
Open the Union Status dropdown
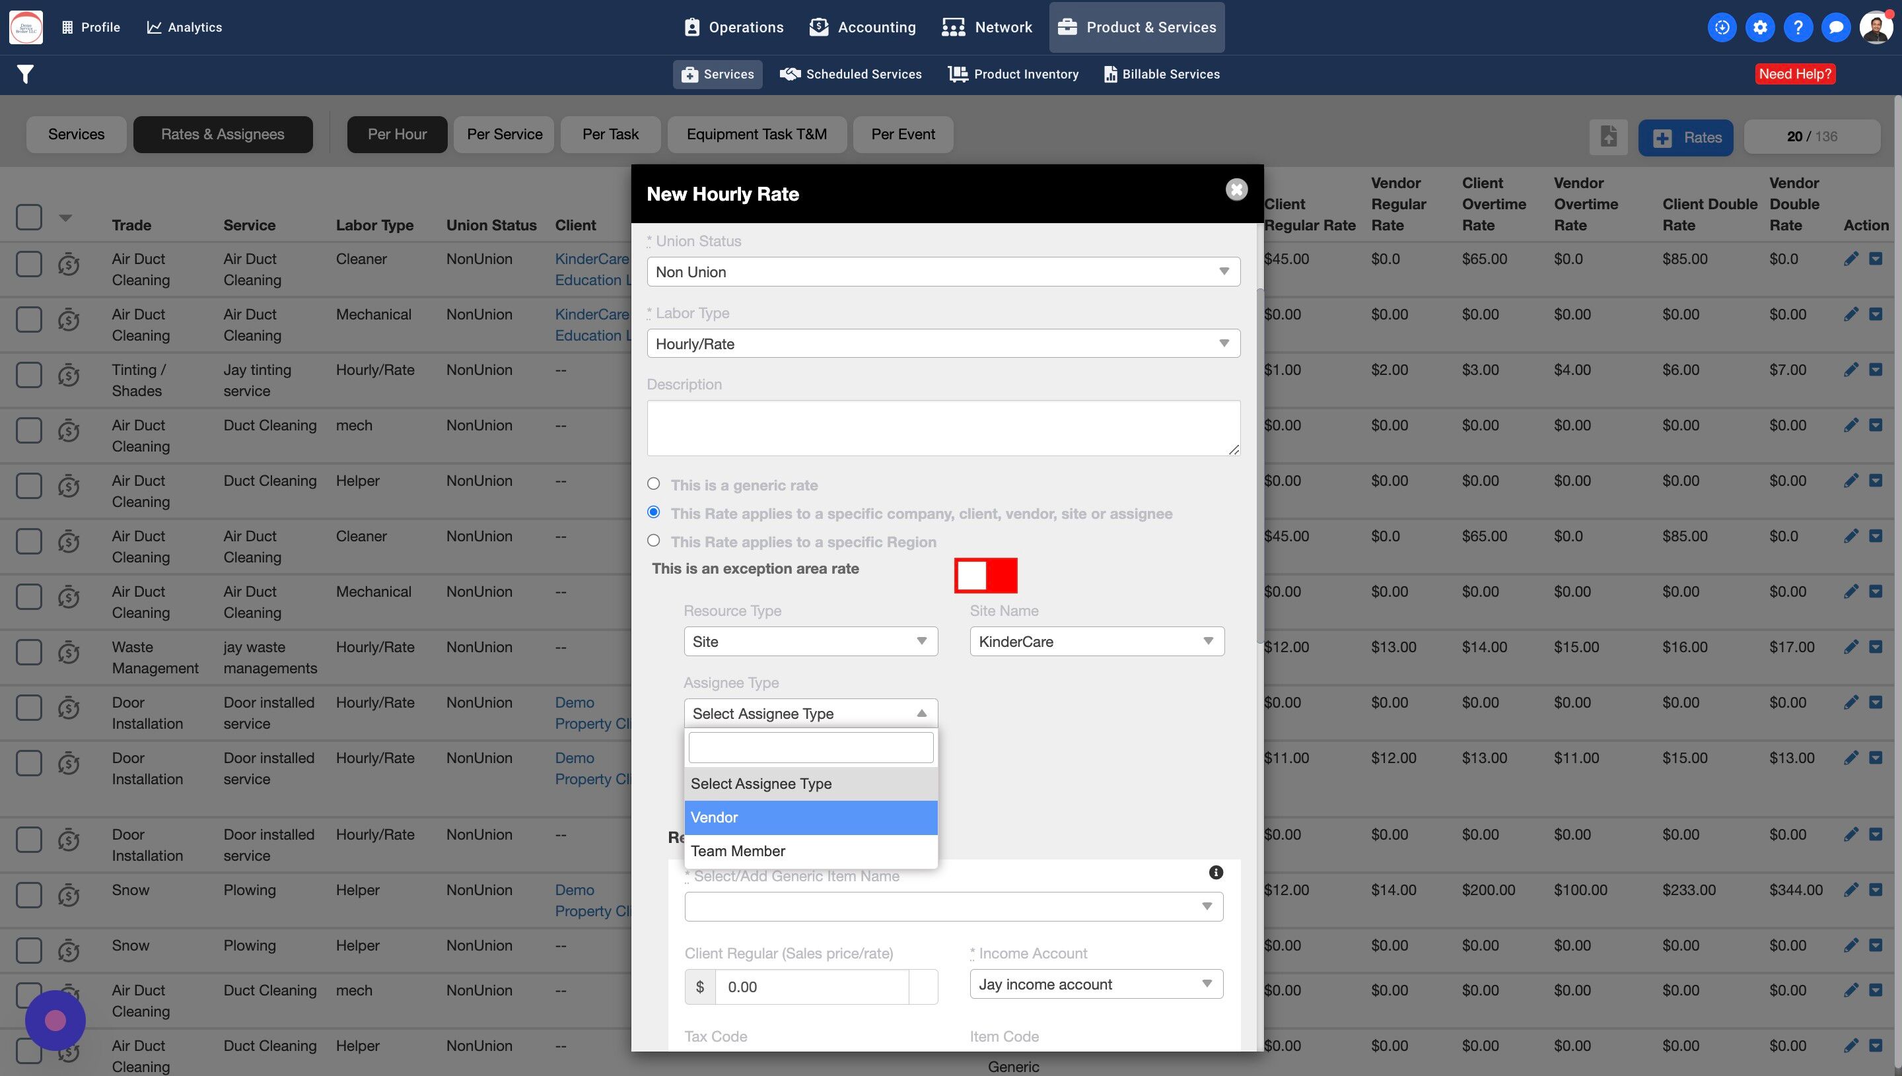coord(943,272)
